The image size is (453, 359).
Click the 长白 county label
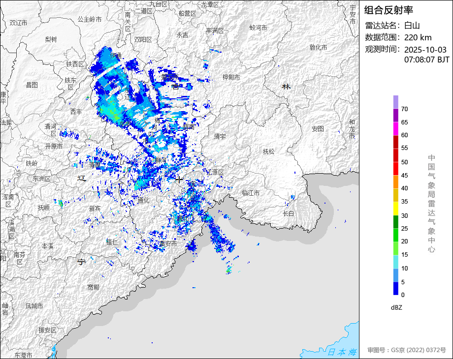click(289, 213)
